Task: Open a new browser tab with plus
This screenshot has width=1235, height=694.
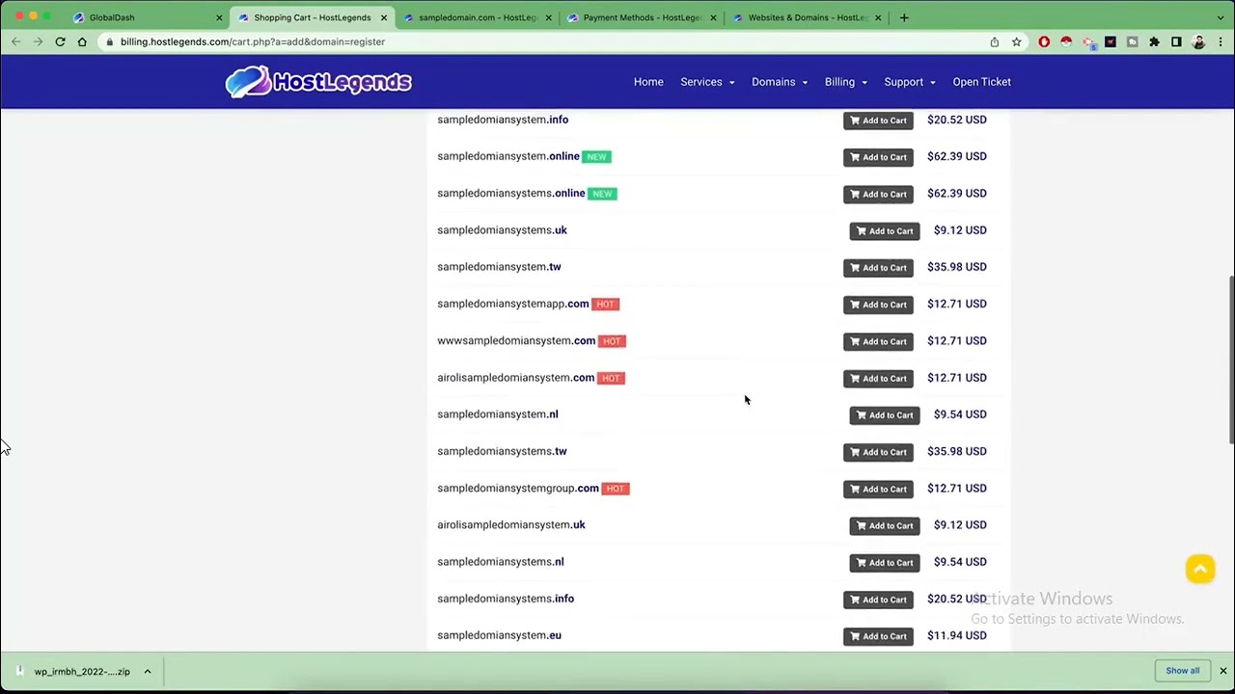Action: (x=904, y=17)
